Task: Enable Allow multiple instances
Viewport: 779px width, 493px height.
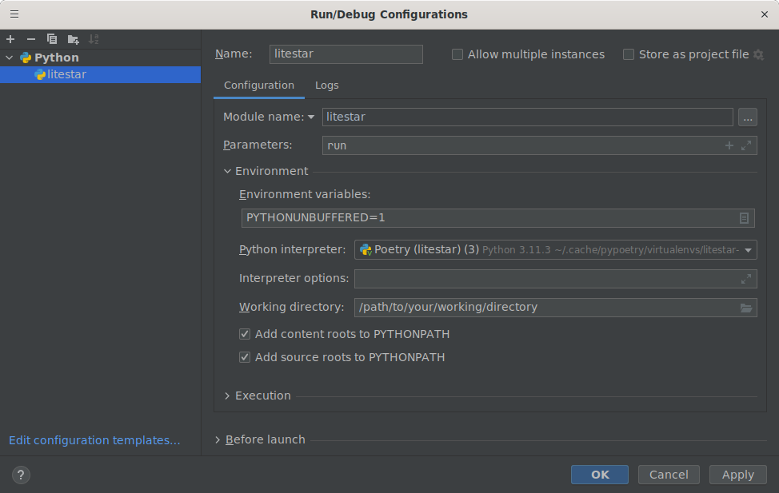Action: click(457, 54)
